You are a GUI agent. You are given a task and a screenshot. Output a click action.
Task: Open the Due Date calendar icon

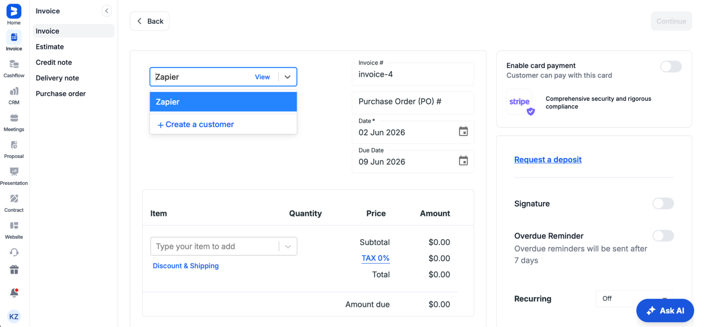pyautogui.click(x=463, y=161)
